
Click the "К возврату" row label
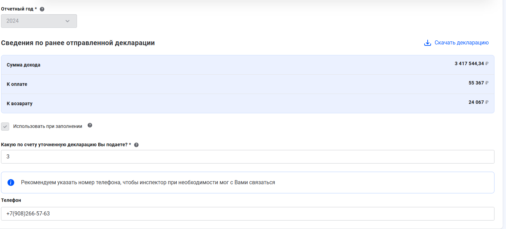tap(20, 103)
